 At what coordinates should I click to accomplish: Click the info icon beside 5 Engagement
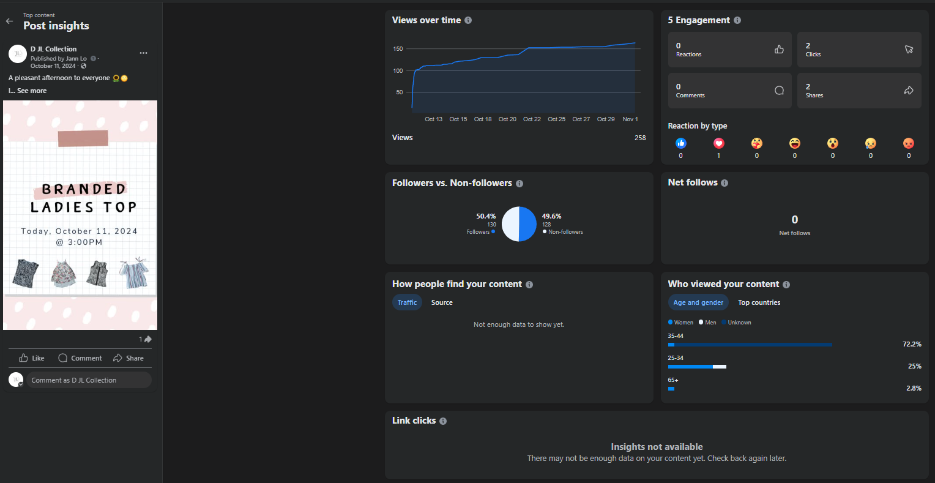[737, 20]
